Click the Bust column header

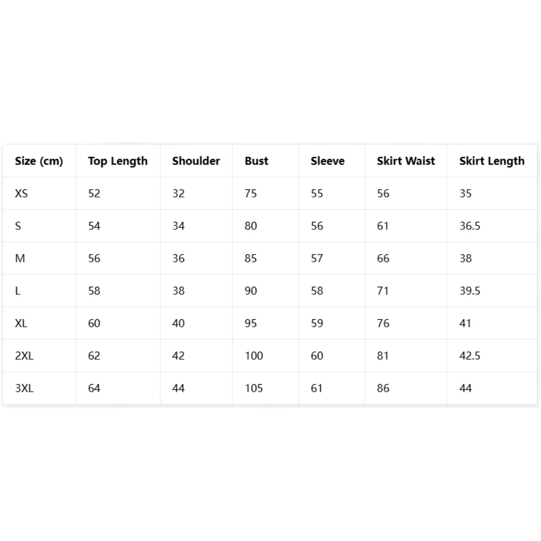pos(256,161)
